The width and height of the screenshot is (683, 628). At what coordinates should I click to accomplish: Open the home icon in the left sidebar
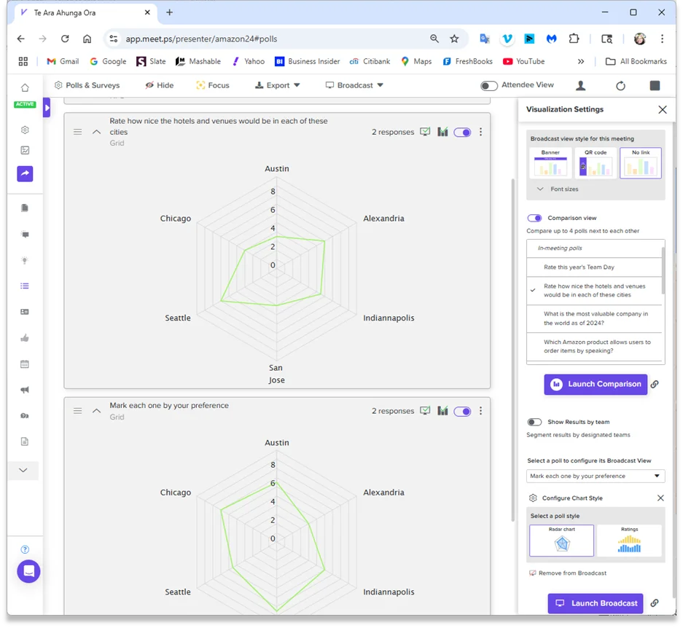click(x=25, y=87)
